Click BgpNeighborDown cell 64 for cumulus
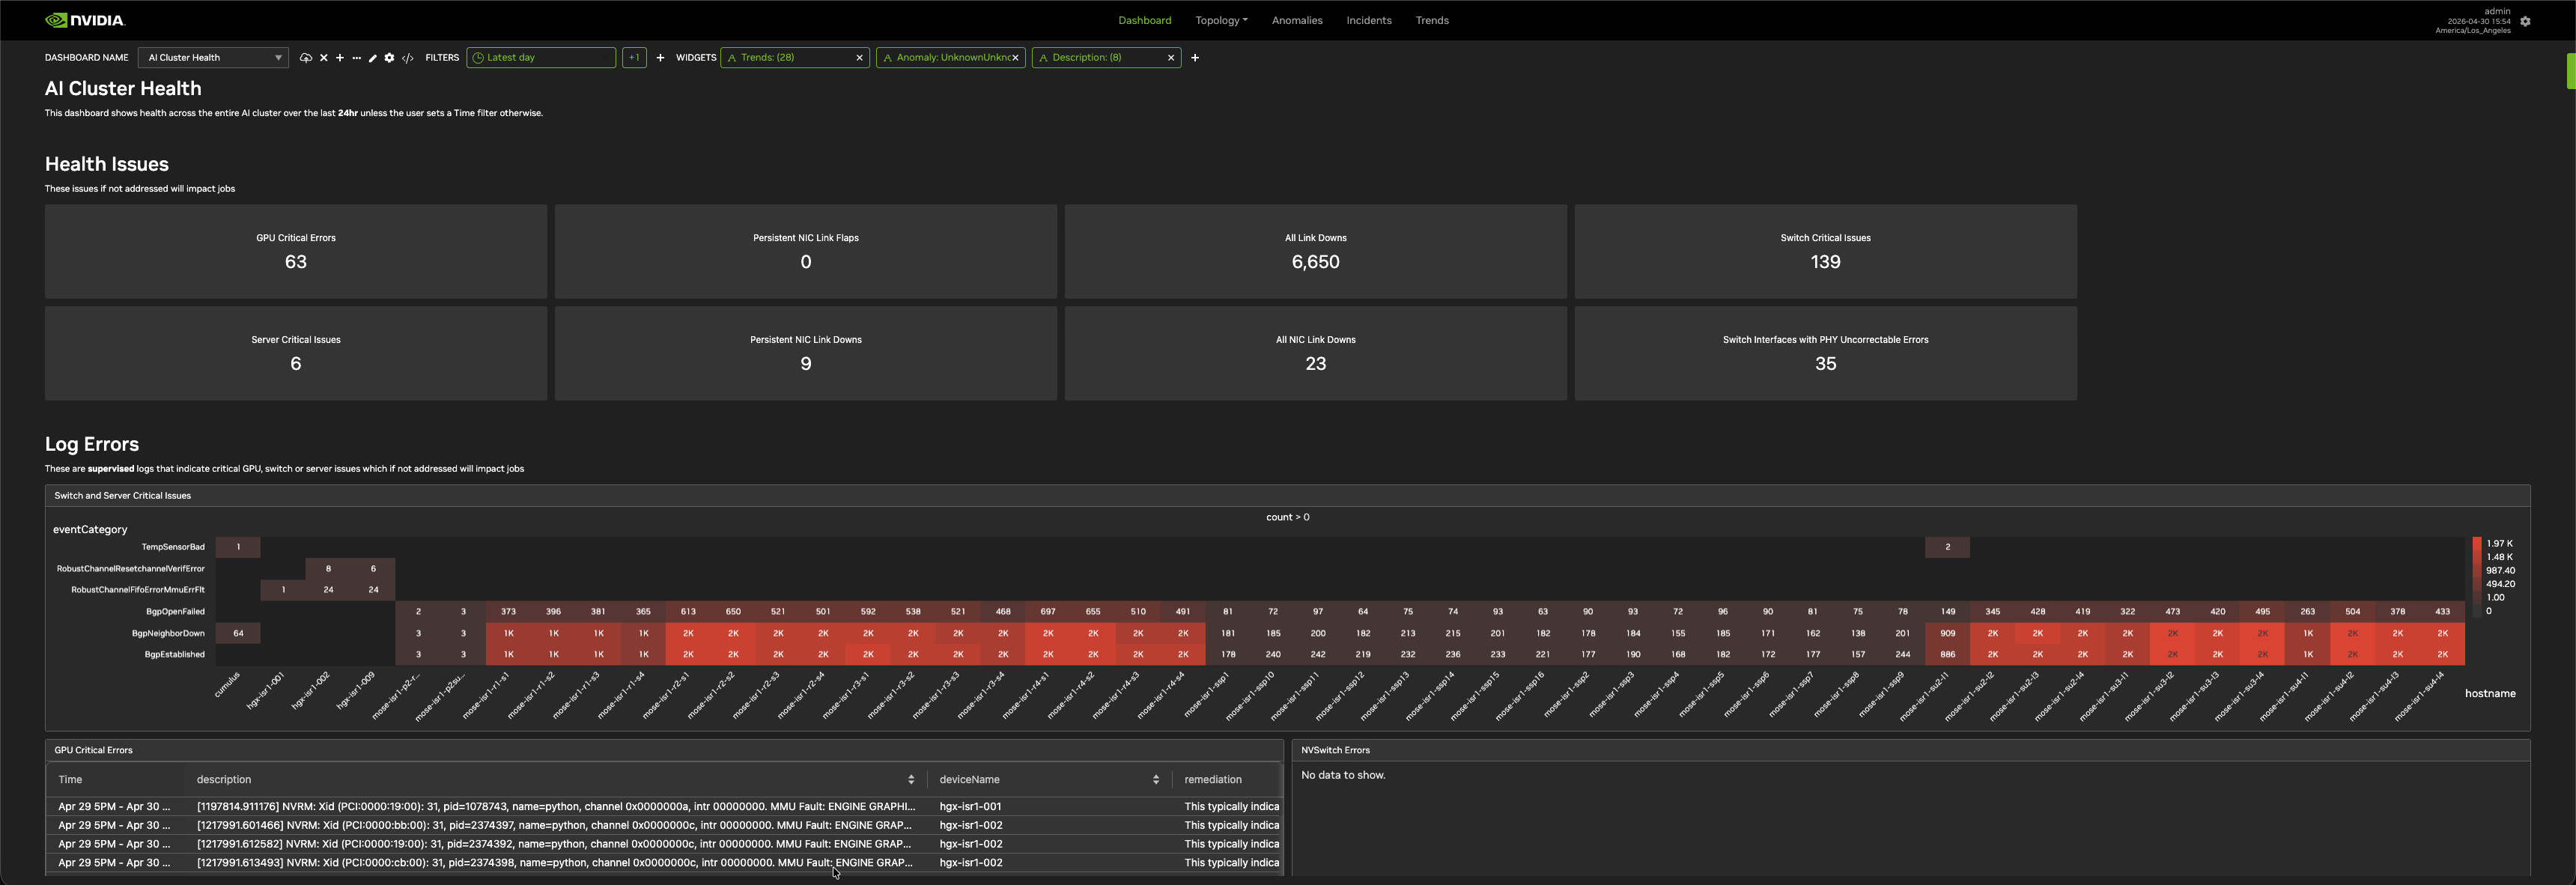 pos(238,633)
